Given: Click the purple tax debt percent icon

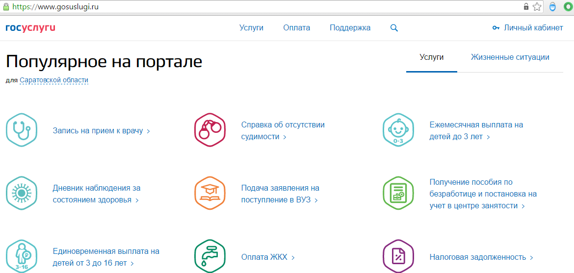Looking at the screenshot, I should click(x=398, y=256).
